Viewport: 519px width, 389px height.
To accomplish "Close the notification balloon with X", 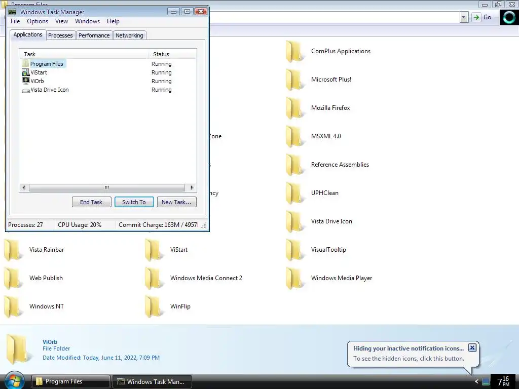I will 472,347.
